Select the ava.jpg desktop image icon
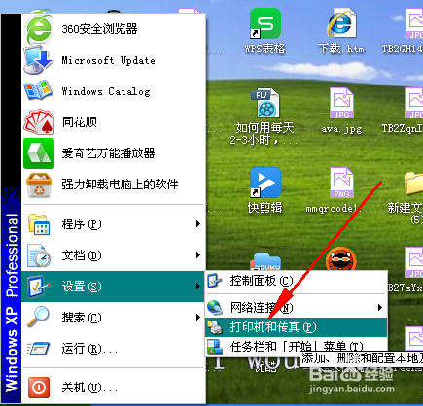 [x=341, y=103]
